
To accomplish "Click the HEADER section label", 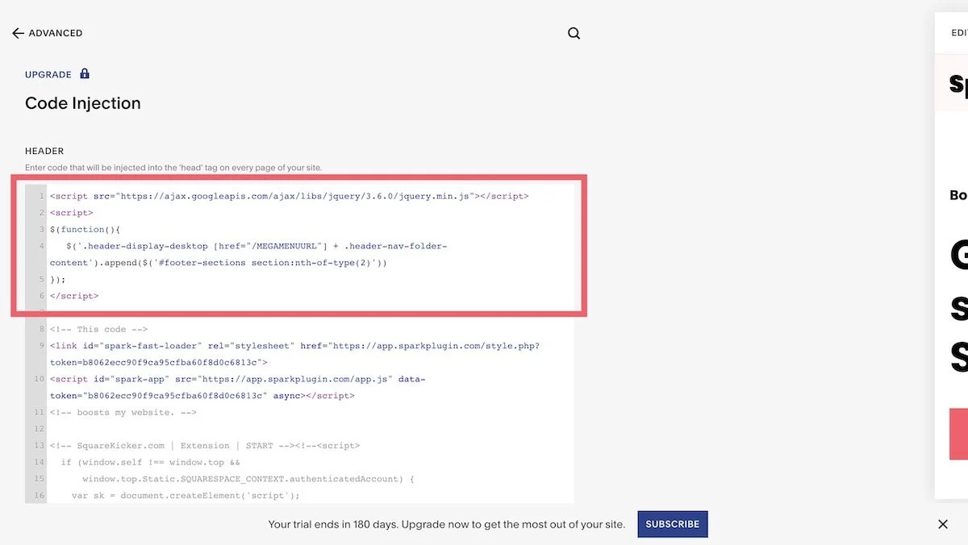I will [44, 151].
